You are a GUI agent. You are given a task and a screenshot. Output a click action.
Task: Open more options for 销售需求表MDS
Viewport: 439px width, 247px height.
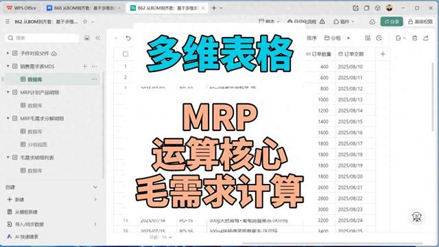[x=95, y=67]
